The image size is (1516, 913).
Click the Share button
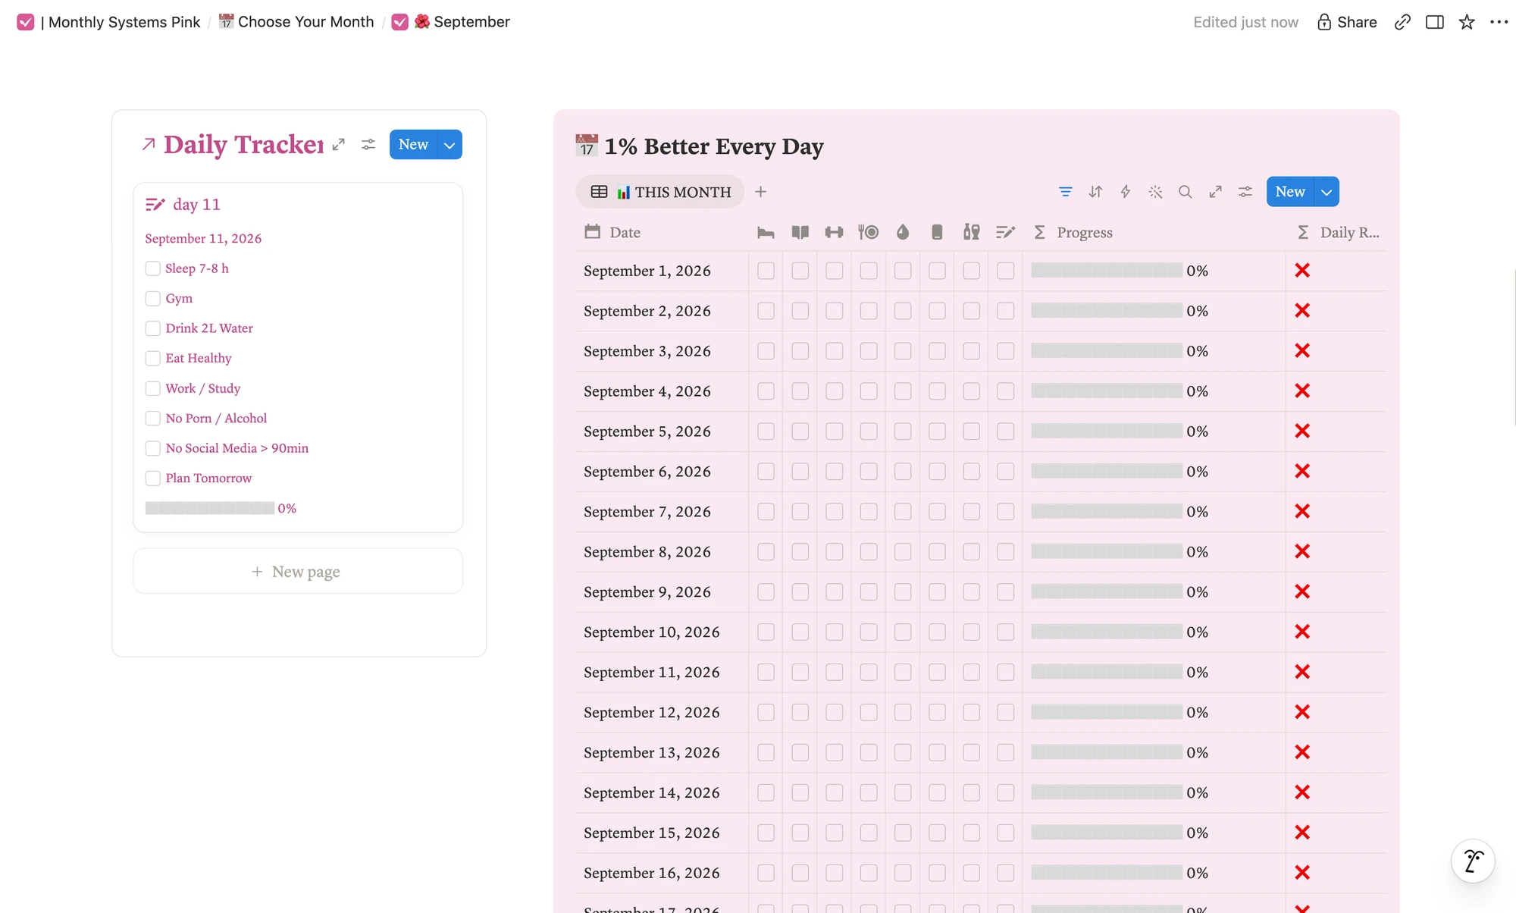1347,22
